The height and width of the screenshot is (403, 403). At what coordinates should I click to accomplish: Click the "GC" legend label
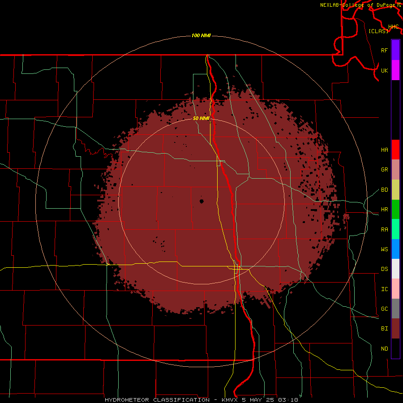[x=384, y=309]
